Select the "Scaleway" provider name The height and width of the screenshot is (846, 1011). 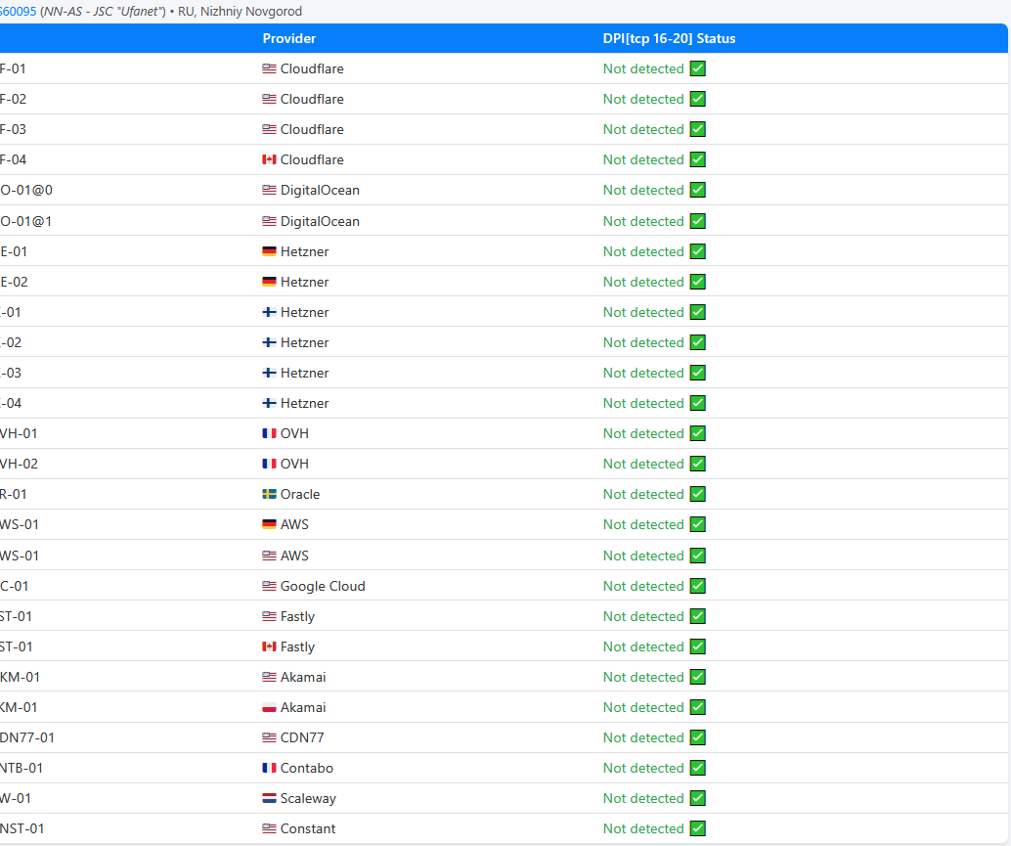(308, 798)
